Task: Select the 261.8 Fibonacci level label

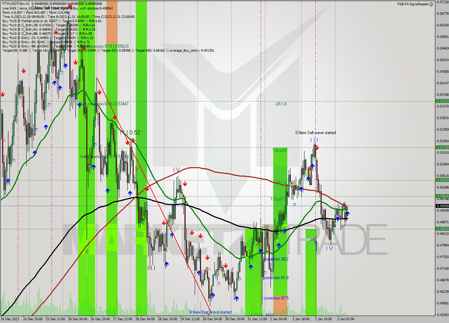Action: click(x=281, y=104)
